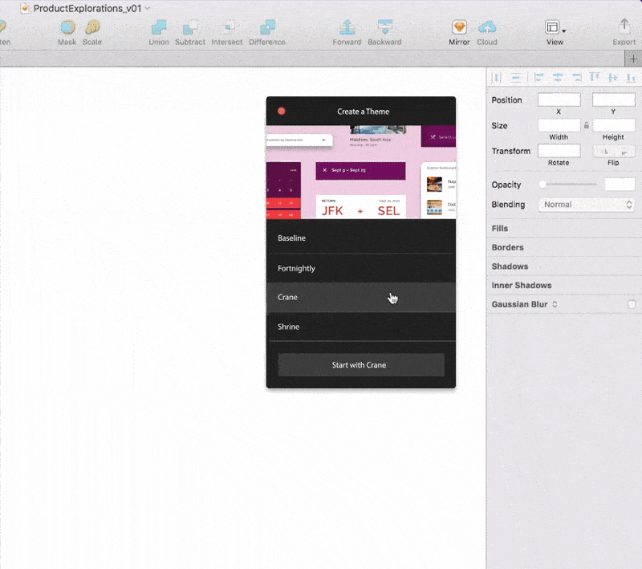The width and height of the screenshot is (642, 569).
Task: Toggle the Gaussian Blur checkbox
Action: pyautogui.click(x=632, y=304)
